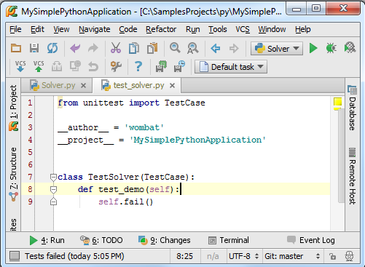Click the Replace magnifier icon
This screenshot has height=267, width=365.
click(193, 48)
